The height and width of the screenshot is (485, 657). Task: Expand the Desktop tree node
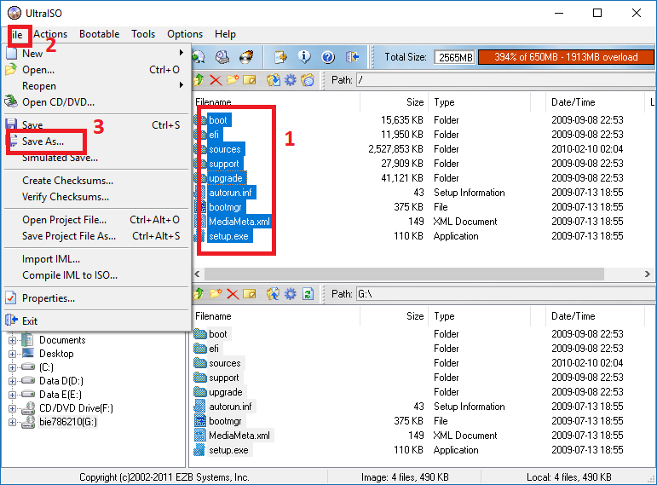tap(12, 354)
